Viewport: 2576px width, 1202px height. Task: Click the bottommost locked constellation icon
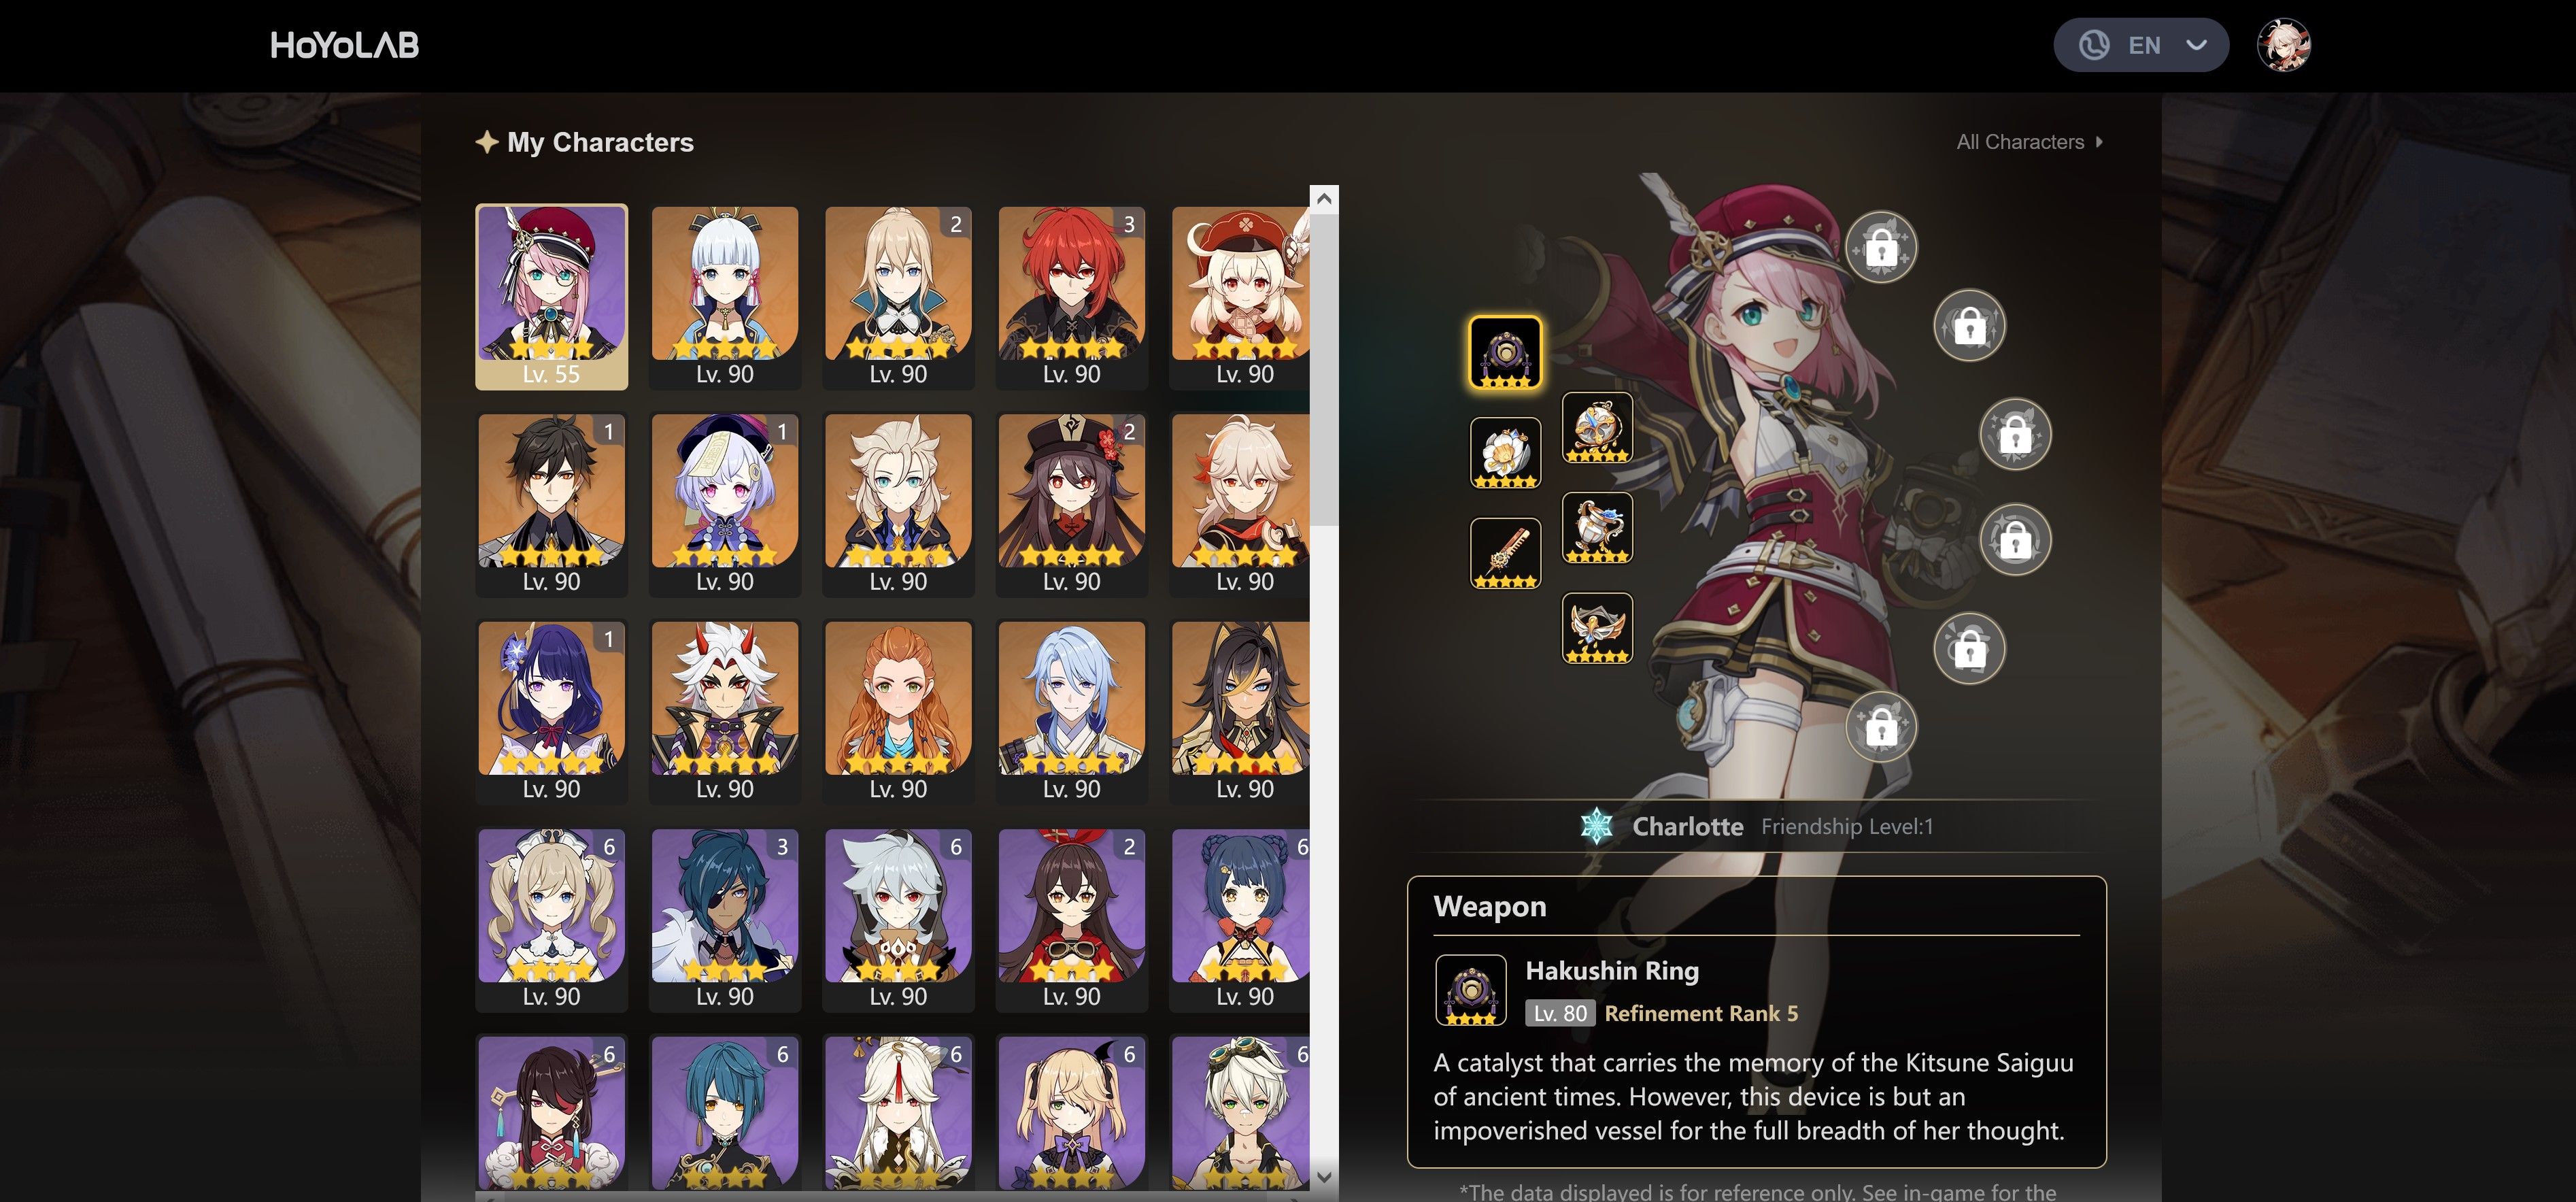click(1881, 727)
